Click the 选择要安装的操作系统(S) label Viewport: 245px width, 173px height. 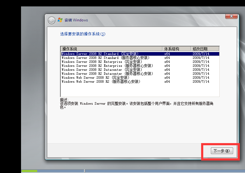pos(83,34)
